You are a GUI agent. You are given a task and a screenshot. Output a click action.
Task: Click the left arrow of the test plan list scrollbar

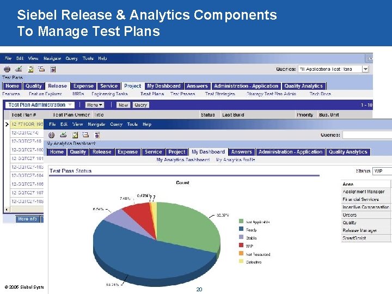7,210
